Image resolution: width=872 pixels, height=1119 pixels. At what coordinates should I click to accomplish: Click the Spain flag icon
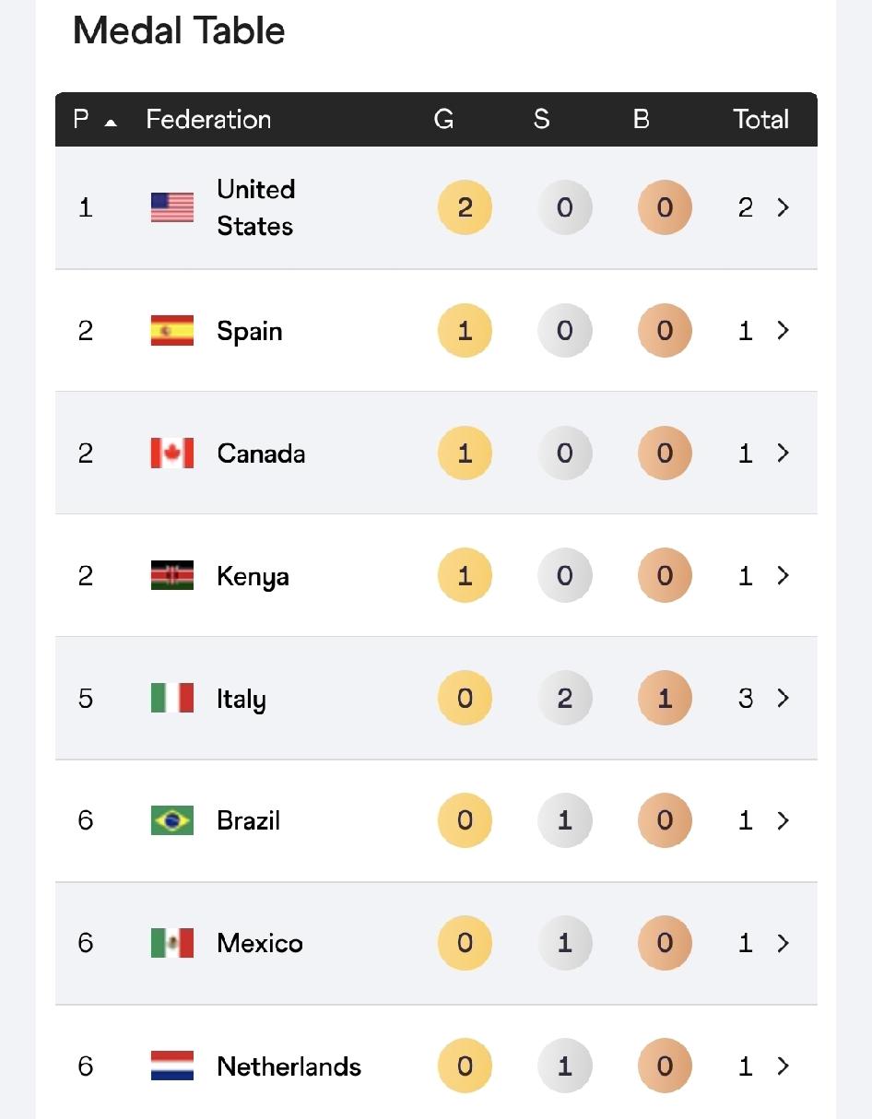point(172,330)
